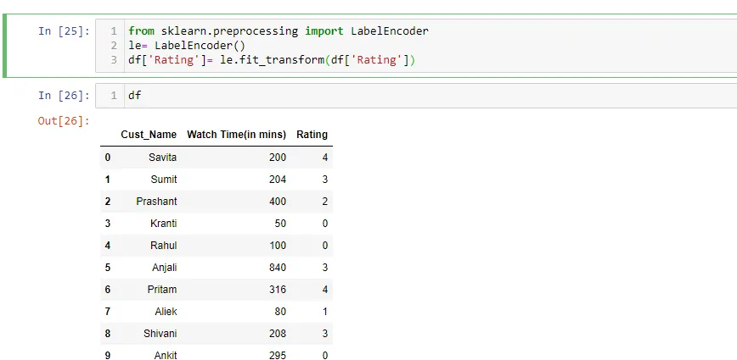Click the 'Rating' column header
Image resolution: width=737 pixels, height=360 pixels.
tap(312, 135)
